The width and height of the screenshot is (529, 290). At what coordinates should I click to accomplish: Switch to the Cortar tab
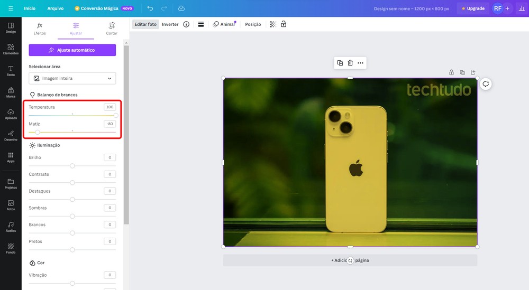112,29
